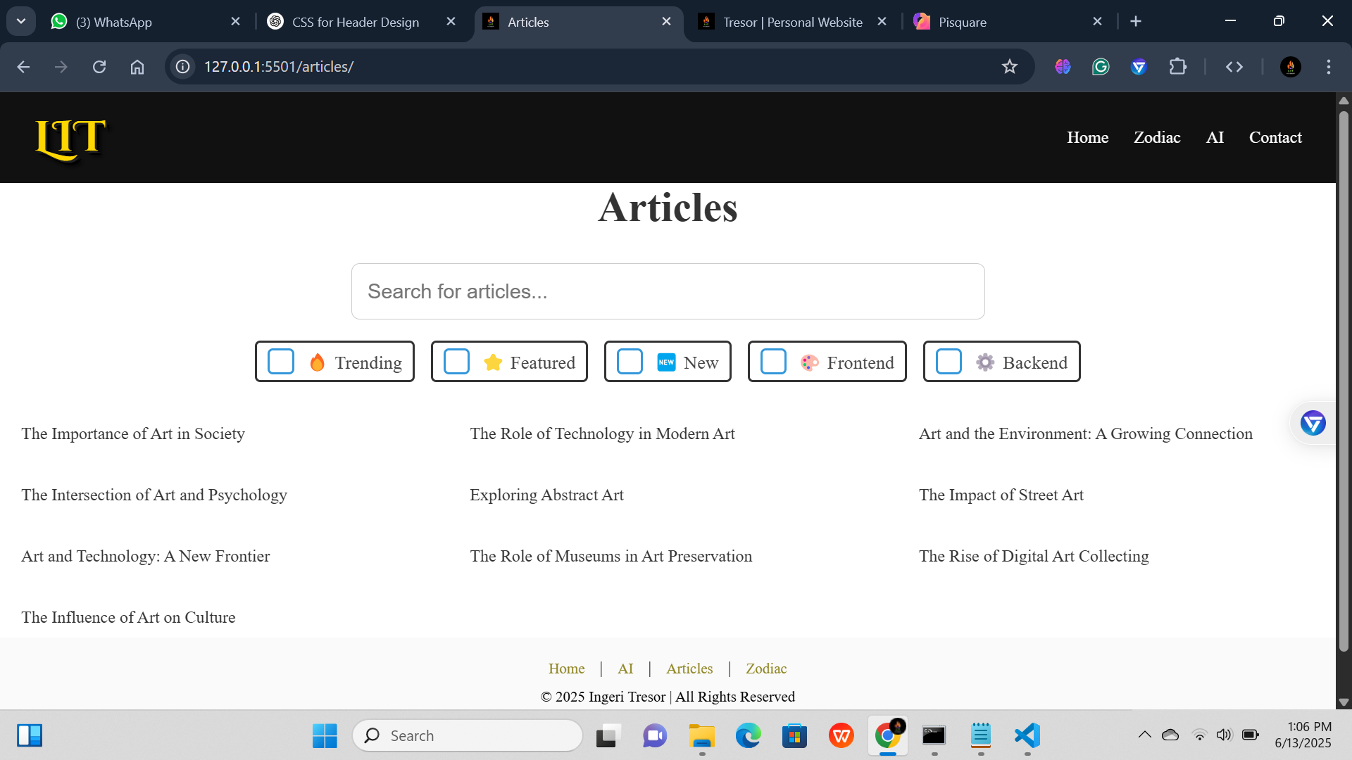Focus the Search for articles field
This screenshot has width=1352, height=760.
[668, 291]
